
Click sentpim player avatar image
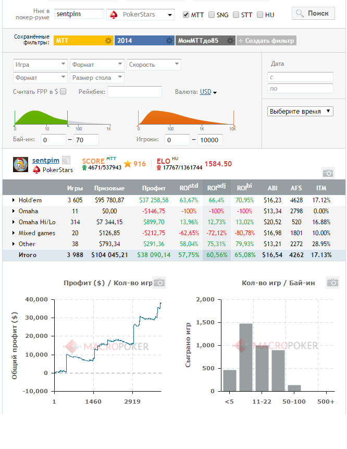click(x=21, y=164)
